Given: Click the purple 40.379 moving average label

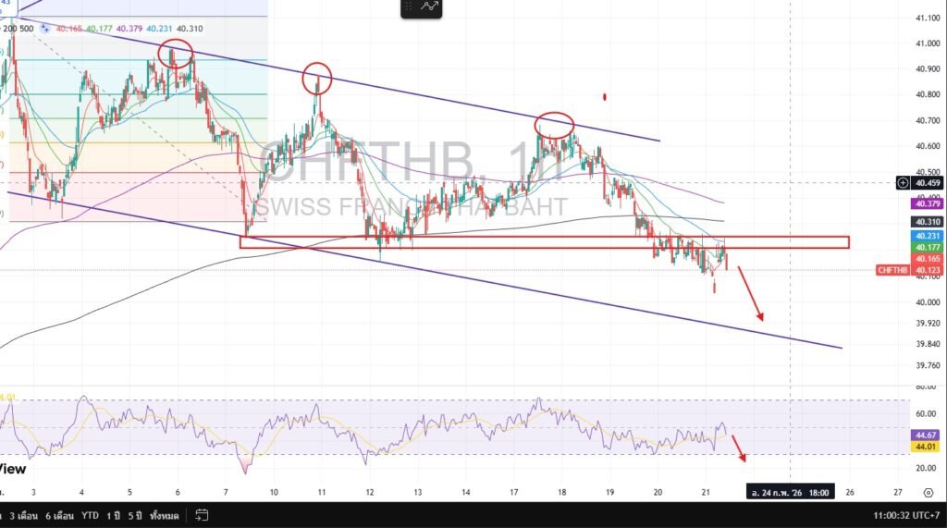Looking at the screenshot, I should tap(928, 203).
